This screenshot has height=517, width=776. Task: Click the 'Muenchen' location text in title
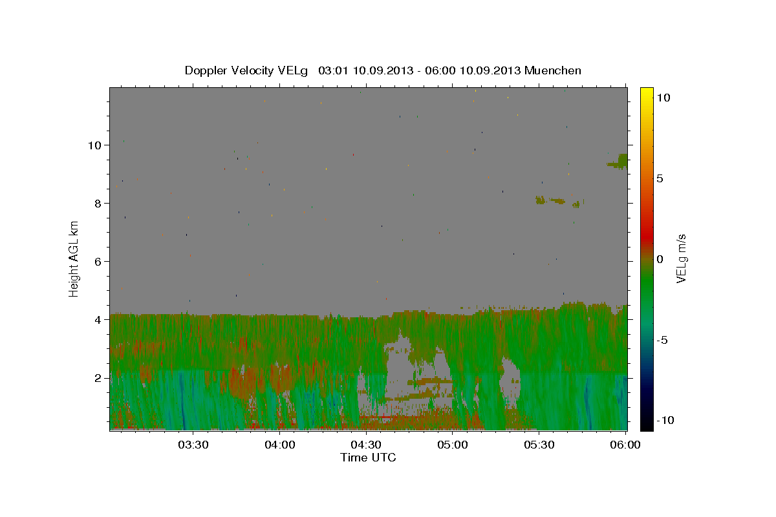coord(553,70)
